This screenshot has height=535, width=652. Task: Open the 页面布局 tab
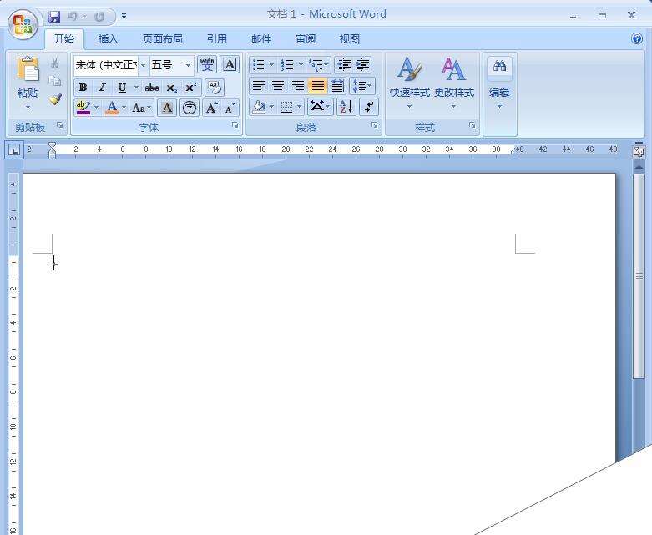click(163, 39)
